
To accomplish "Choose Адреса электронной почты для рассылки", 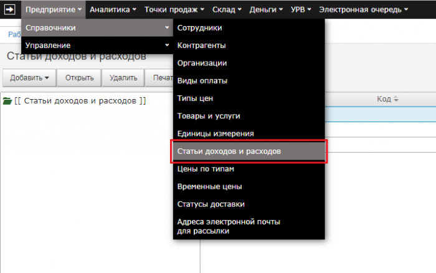I will (229, 226).
